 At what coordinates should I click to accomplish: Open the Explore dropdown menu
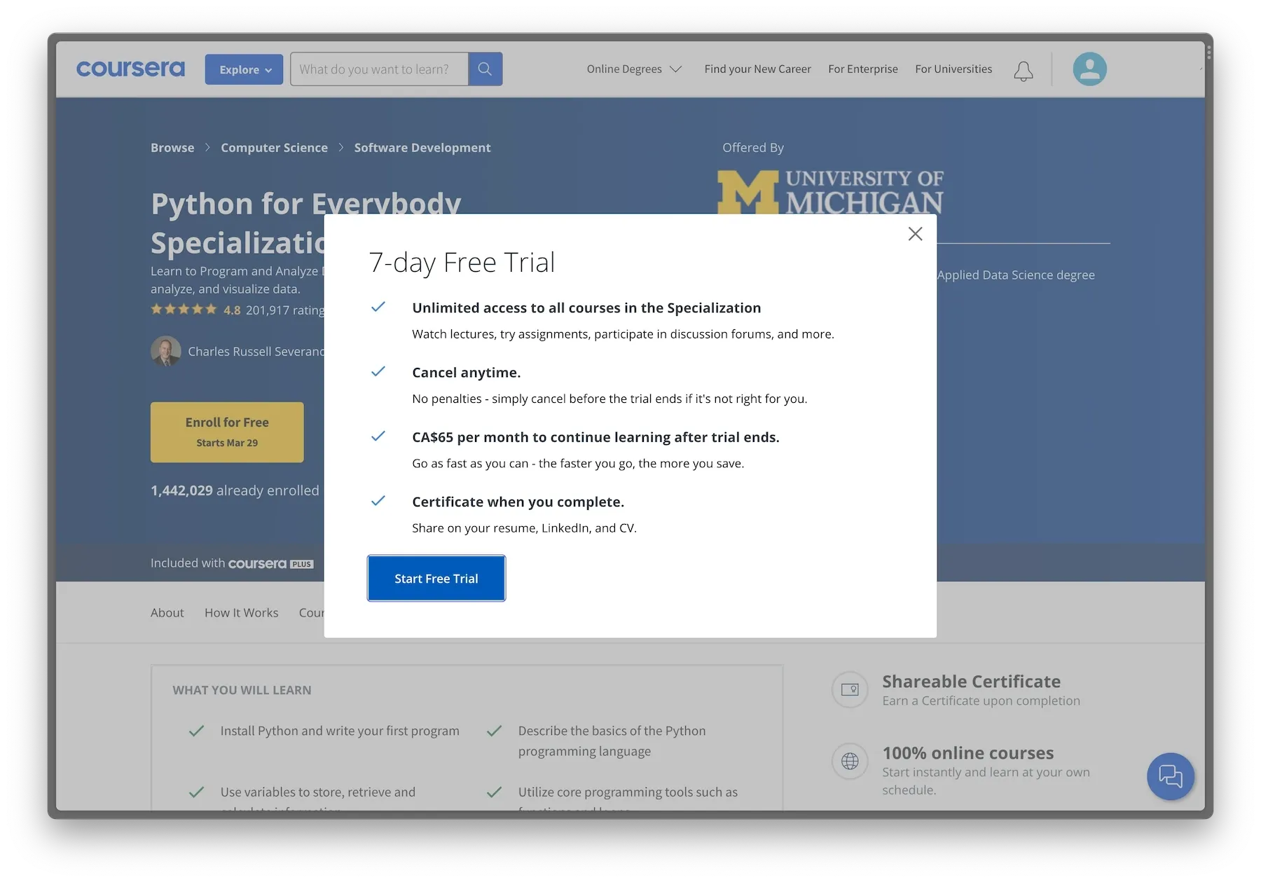[x=244, y=69]
